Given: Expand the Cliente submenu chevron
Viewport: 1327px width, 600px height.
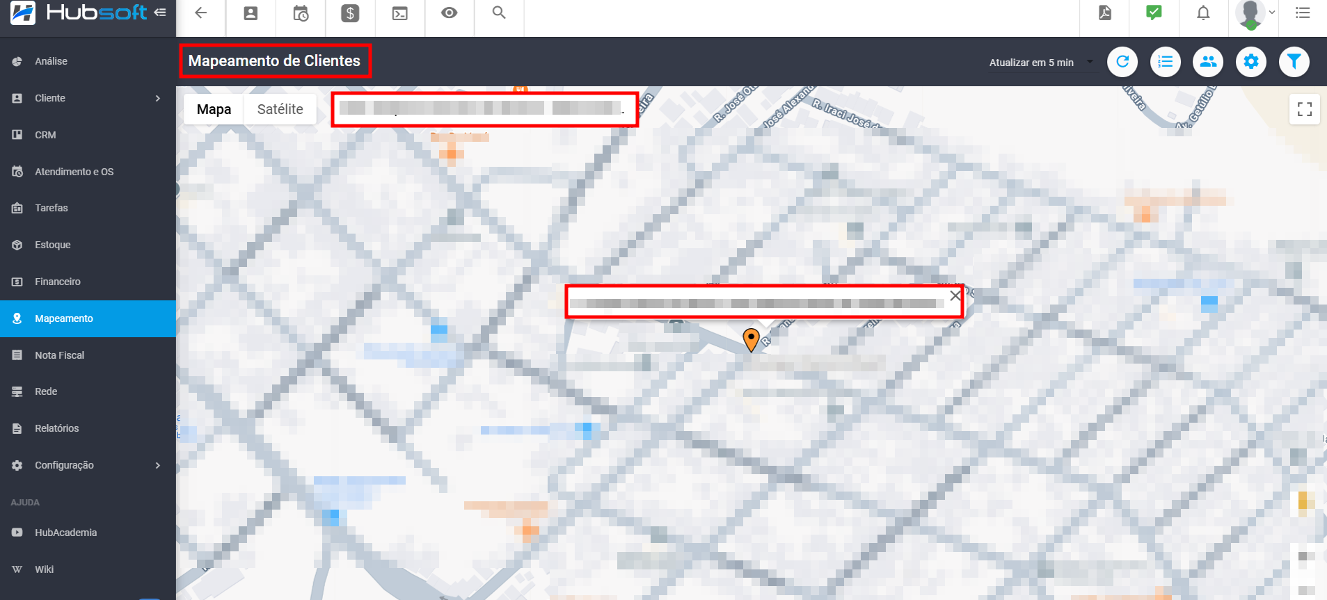Looking at the screenshot, I should (158, 98).
